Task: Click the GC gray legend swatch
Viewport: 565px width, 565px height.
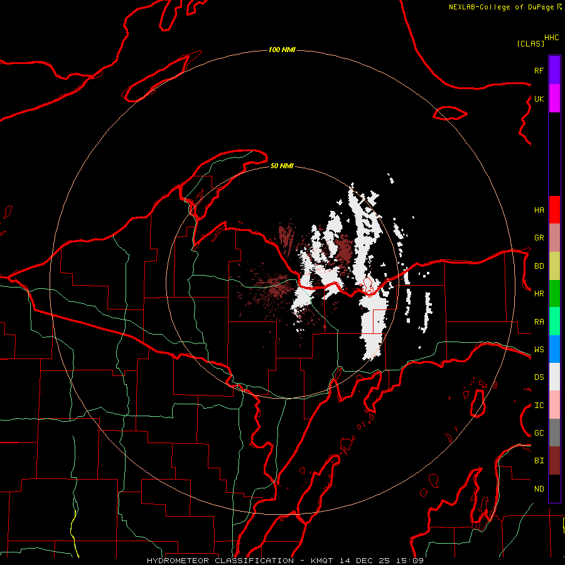Action: coord(554,433)
